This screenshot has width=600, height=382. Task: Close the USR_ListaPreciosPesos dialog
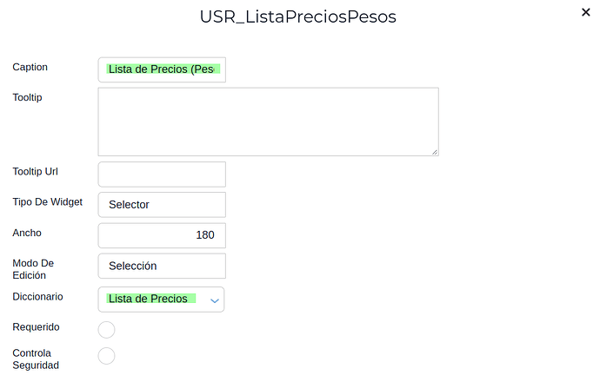coord(586,13)
